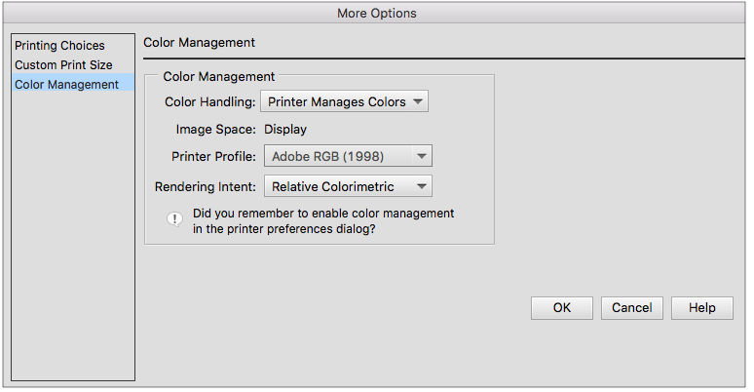Screen dimensions: 754x392
Task: Open the Color Handling dropdown
Action: click(344, 101)
